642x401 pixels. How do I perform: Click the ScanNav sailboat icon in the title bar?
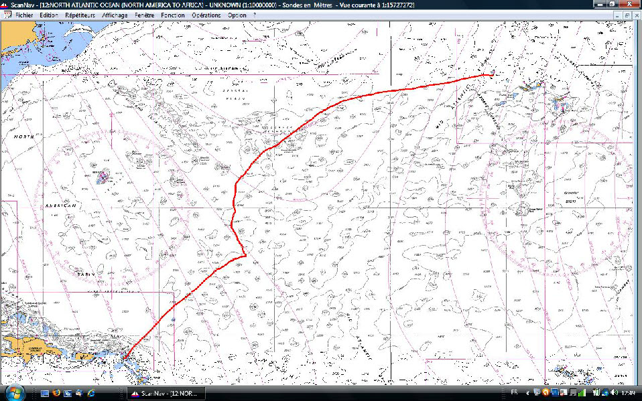(x=5, y=5)
